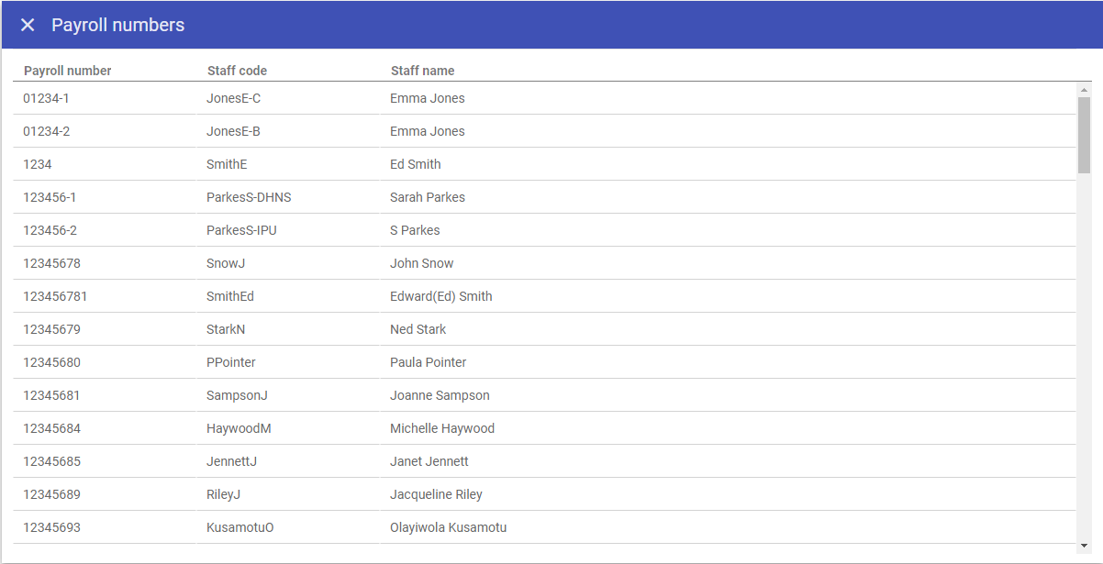Select staff code RileyJ
The height and width of the screenshot is (564, 1103).
click(223, 494)
